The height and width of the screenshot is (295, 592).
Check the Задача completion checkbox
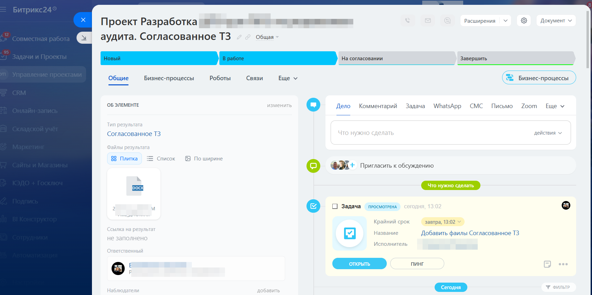point(335,207)
